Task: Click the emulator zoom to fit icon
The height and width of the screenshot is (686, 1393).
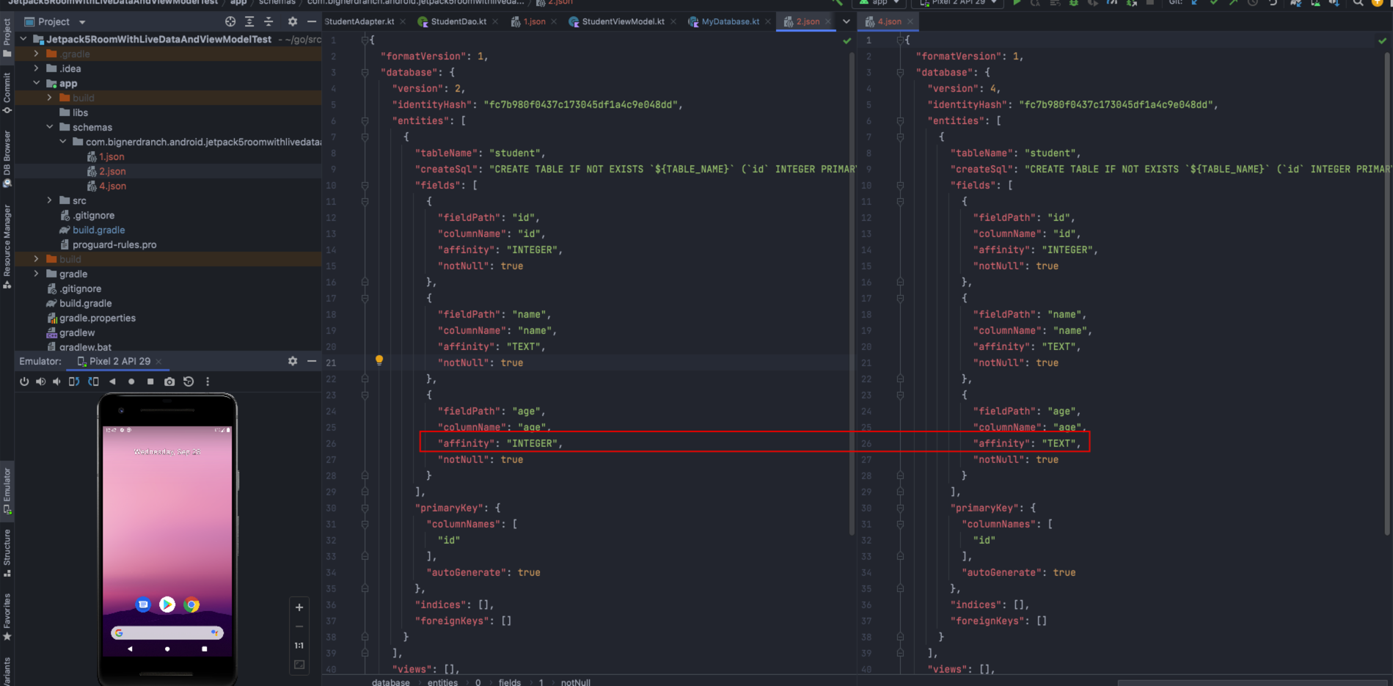Action: (x=299, y=665)
